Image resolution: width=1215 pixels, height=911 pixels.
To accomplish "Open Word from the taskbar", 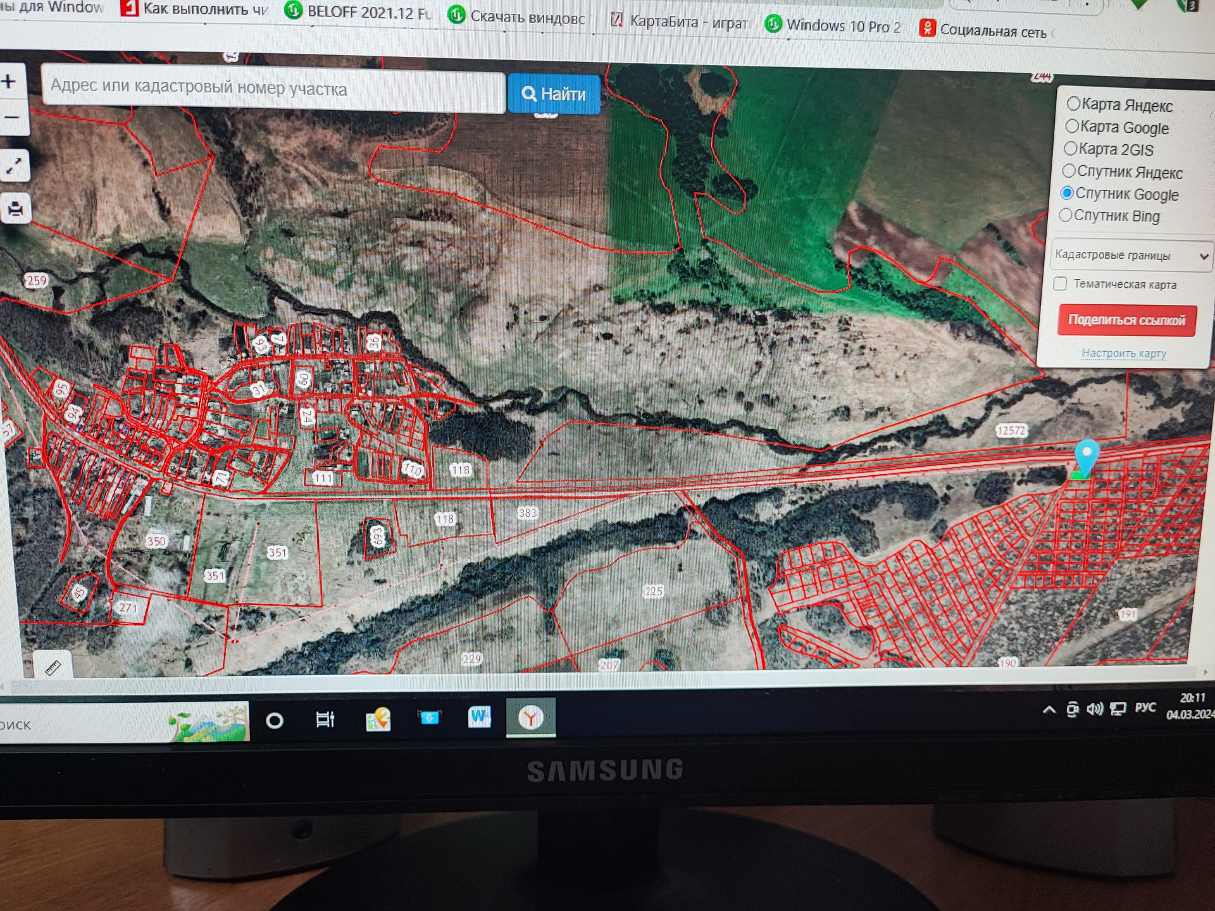I will click(x=479, y=717).
